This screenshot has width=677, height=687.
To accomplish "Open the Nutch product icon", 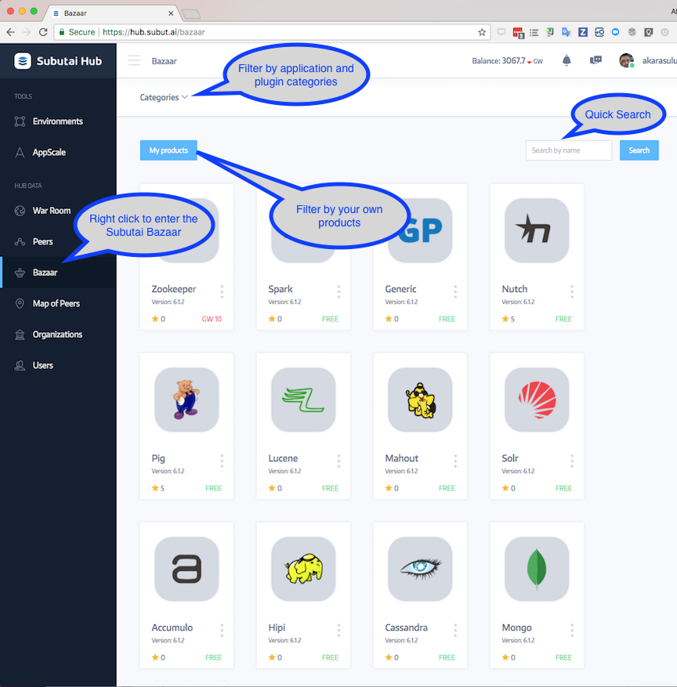I will 537,230.
